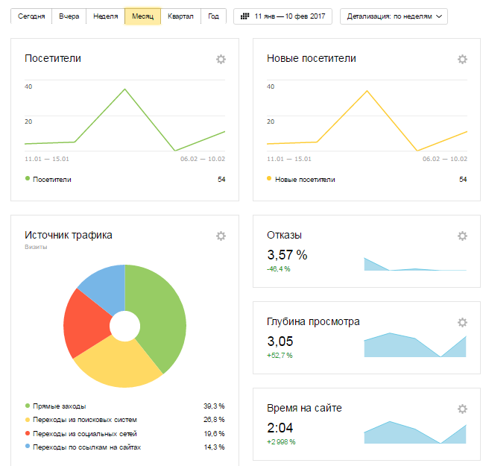
Task: Select the Сегодня period tab
Action: pyautogui.click(x=31, y=16)
